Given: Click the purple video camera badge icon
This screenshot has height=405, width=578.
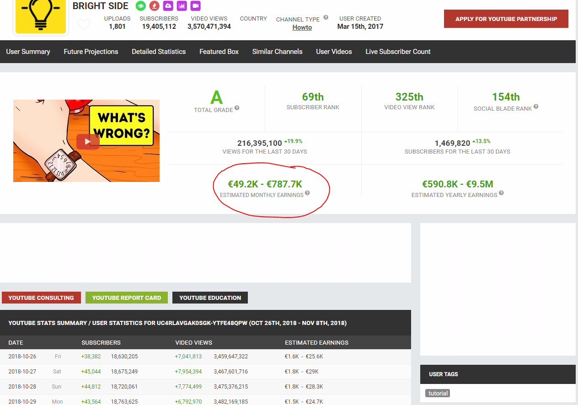Looking at the screenshot, I should 196,6.
